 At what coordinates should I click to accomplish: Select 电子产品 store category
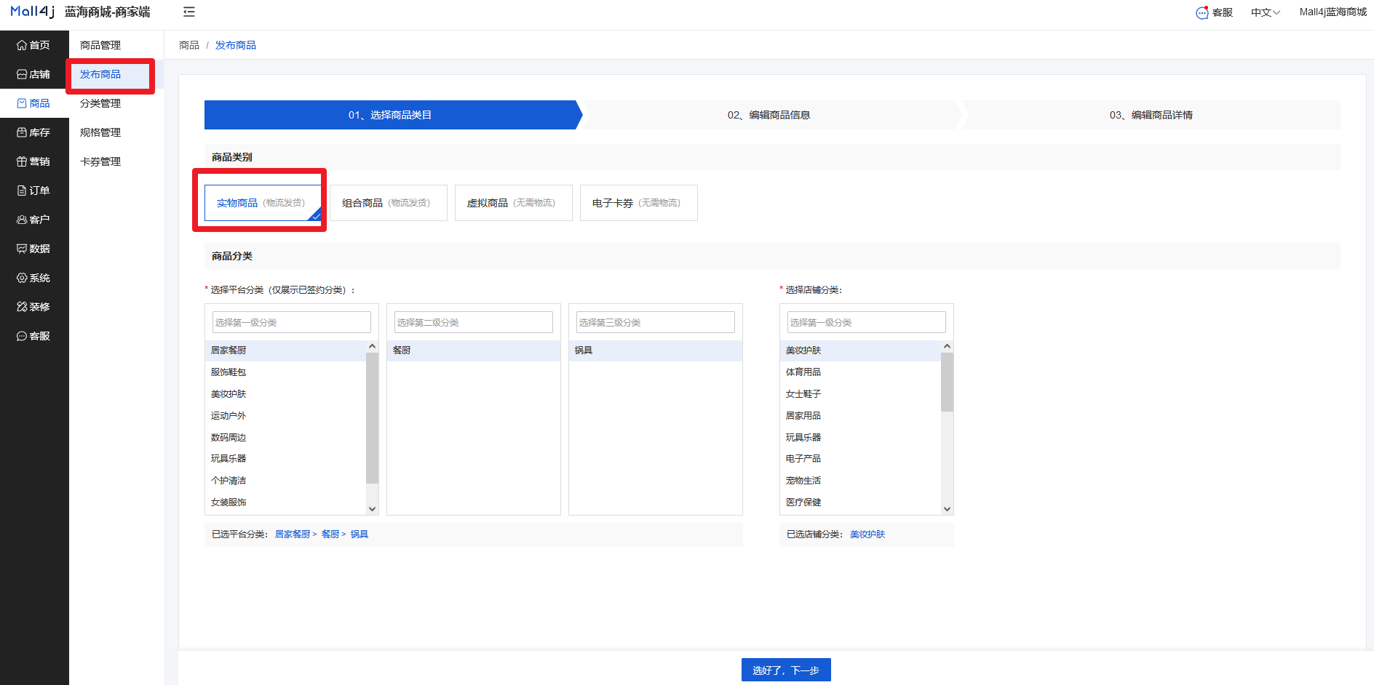[x=861, y=459]
